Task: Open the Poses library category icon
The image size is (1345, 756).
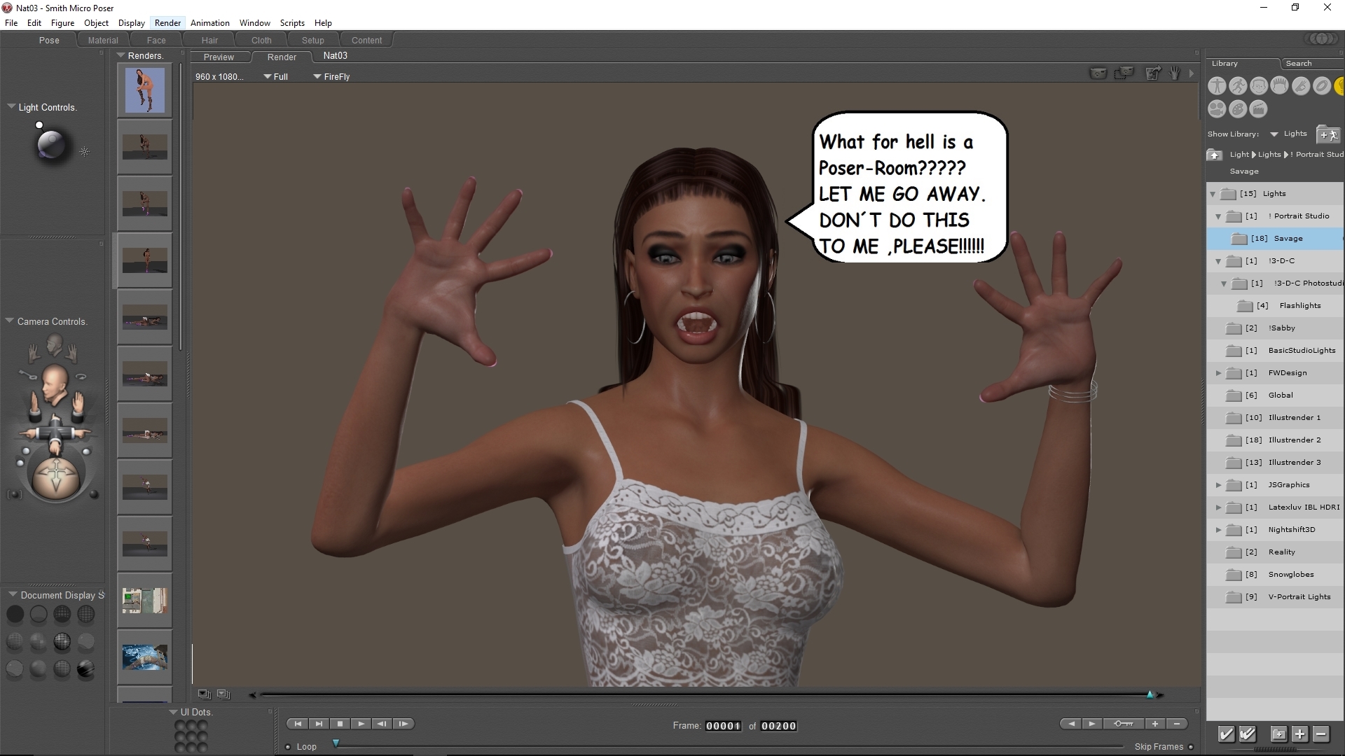Action: point(1238,86)
